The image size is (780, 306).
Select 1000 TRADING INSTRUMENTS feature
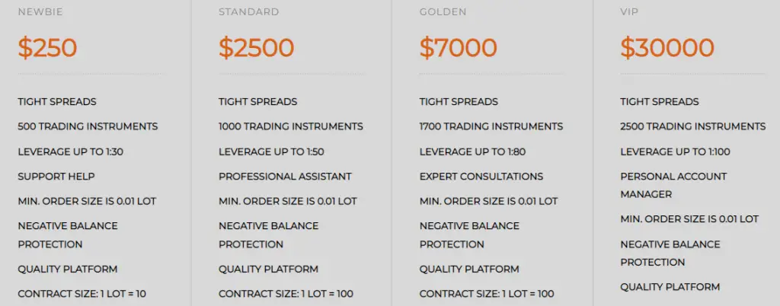[290, 126]
